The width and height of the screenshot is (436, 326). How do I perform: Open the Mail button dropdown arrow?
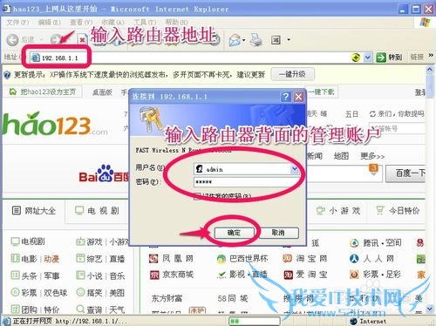point(243,40)
